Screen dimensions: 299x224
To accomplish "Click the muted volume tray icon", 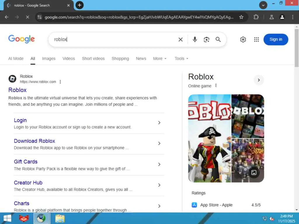I will pyautogui.click(x=272, y=219).
